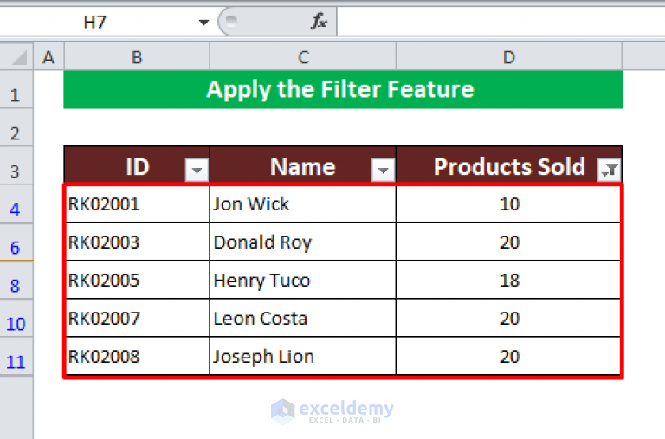Select row 1 header
The height and width of the screenshot is (439, 665).
(x=16, y=90)
